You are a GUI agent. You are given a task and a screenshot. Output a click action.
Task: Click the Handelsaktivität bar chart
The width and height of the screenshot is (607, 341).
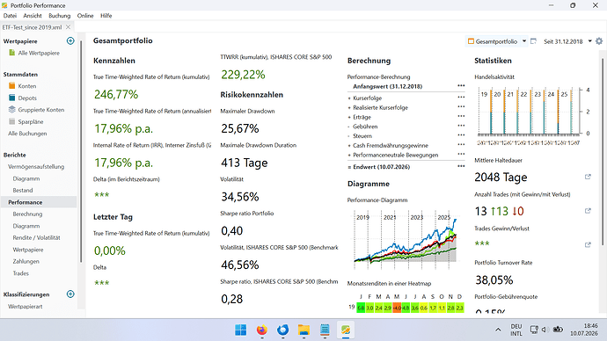click(532, 115)
